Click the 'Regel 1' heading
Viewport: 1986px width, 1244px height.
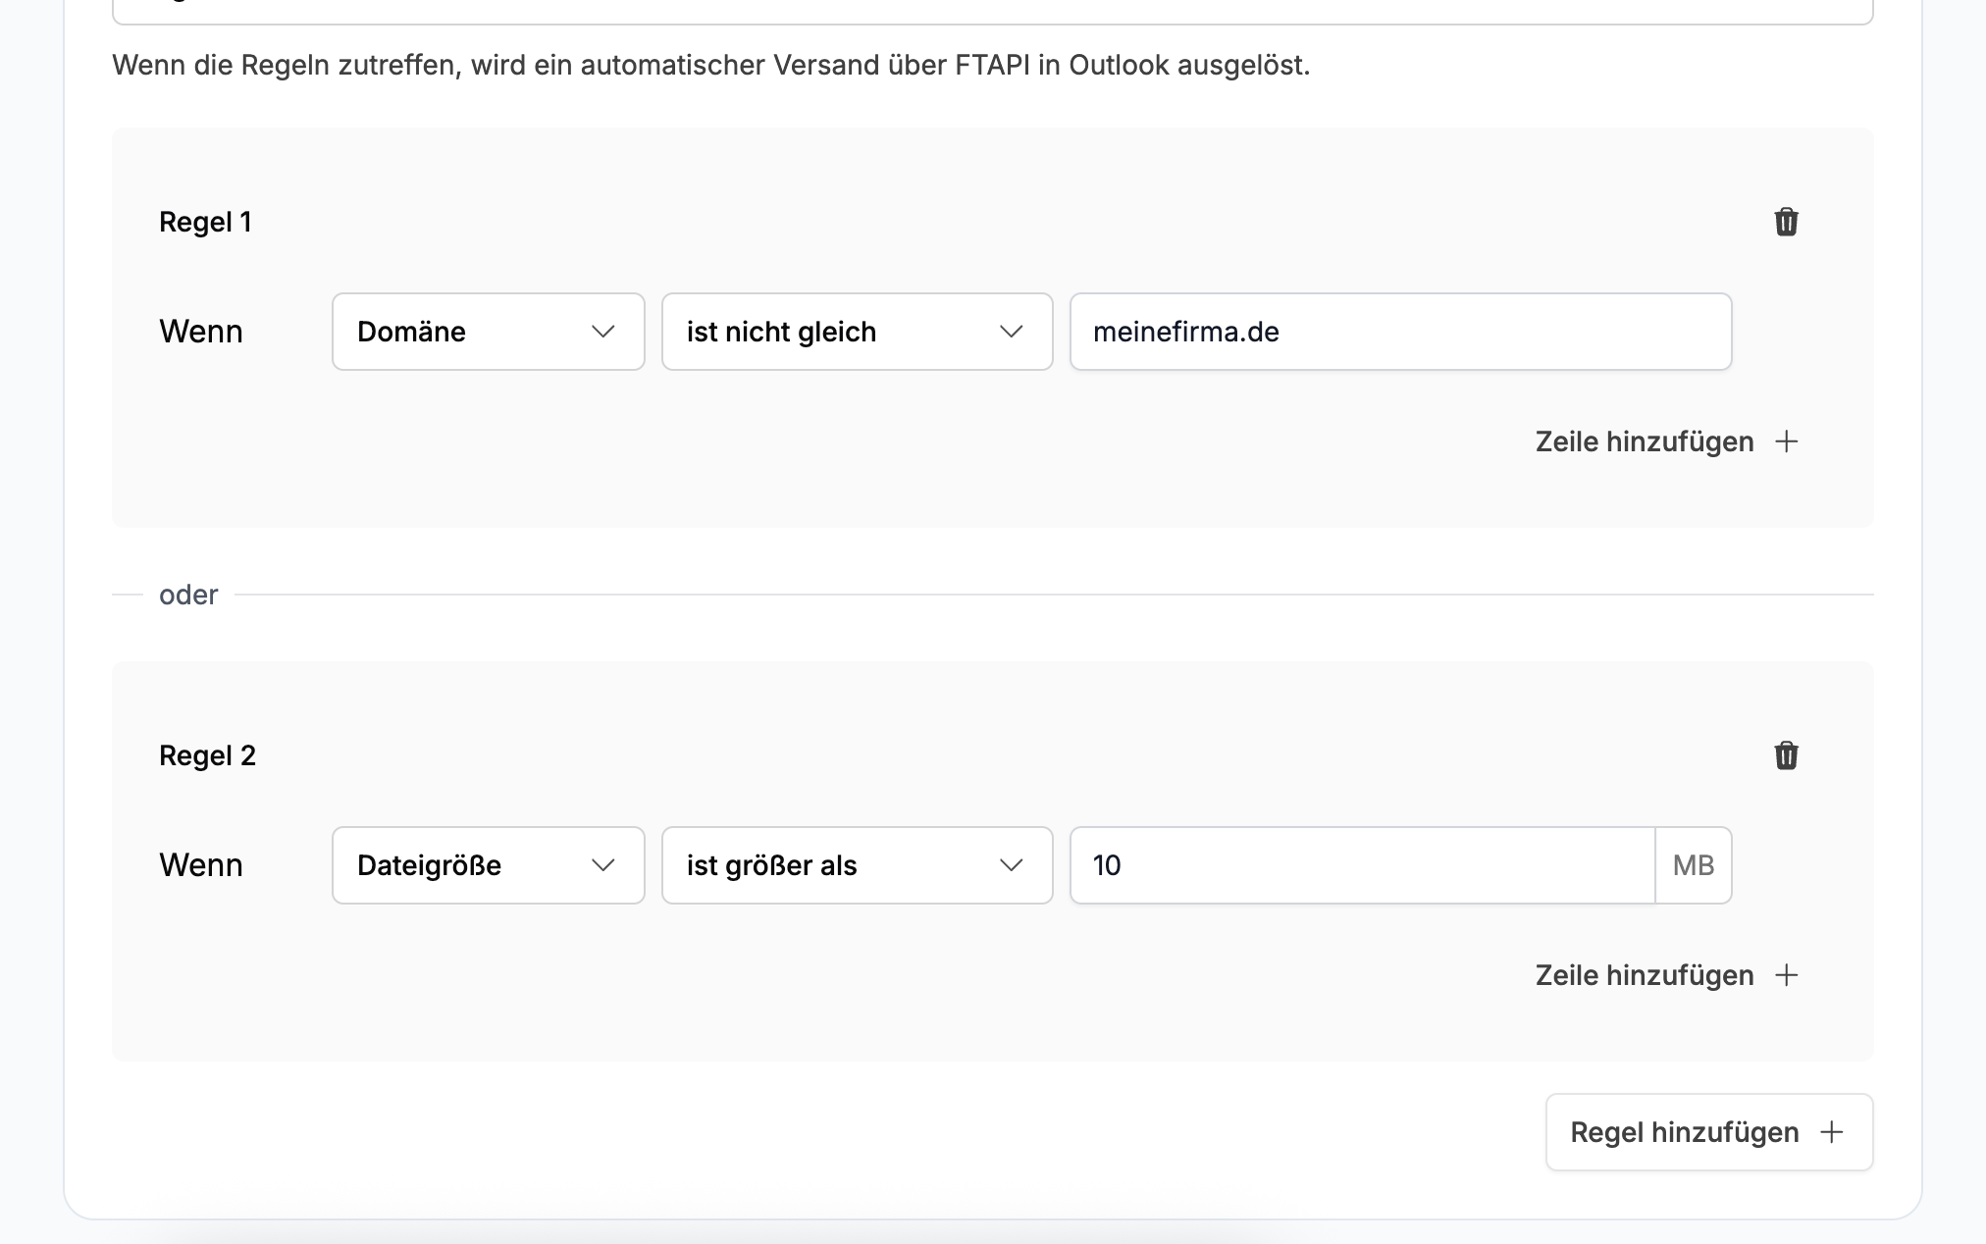click(205, 222)
